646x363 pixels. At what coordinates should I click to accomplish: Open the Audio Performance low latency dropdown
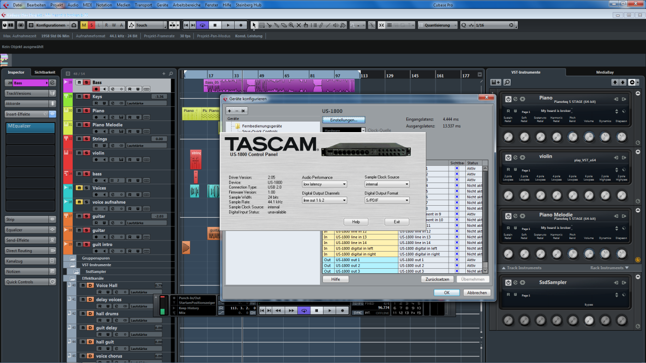click(x=325, y=184)
